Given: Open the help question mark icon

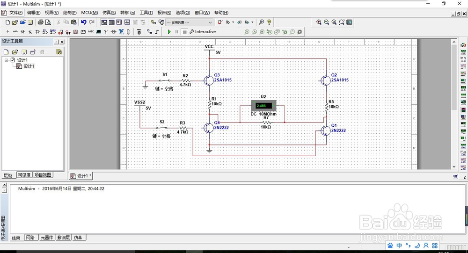Looking at the screenshot, I should (269, 22).
